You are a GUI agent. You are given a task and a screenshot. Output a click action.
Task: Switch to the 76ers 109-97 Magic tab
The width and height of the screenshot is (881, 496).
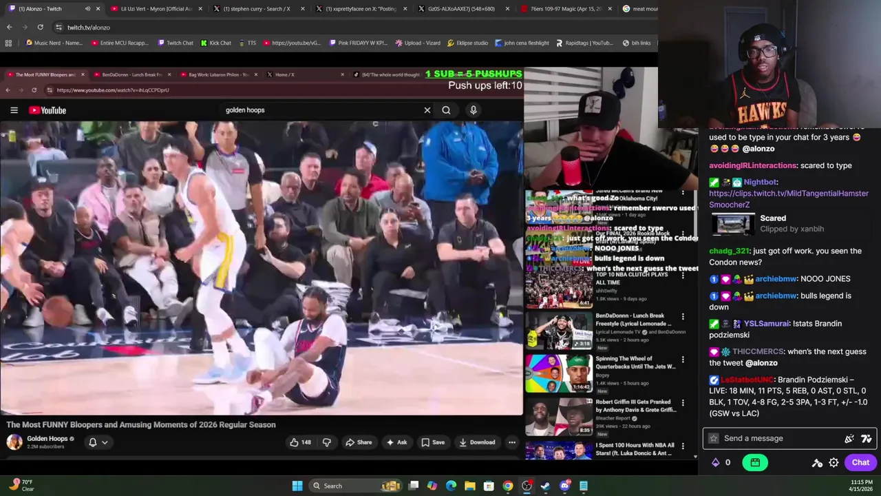[x=566, y=9]
